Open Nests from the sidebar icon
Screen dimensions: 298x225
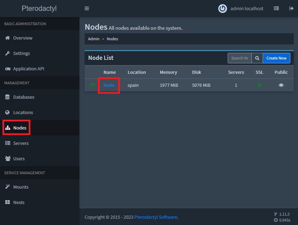pyautogui.click(x=7, y=202)
